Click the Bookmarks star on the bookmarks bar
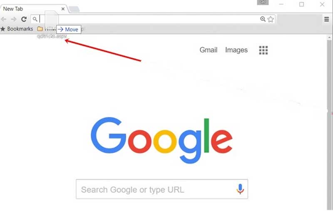This screenshot has width=333, height=211. pos(3,29)
